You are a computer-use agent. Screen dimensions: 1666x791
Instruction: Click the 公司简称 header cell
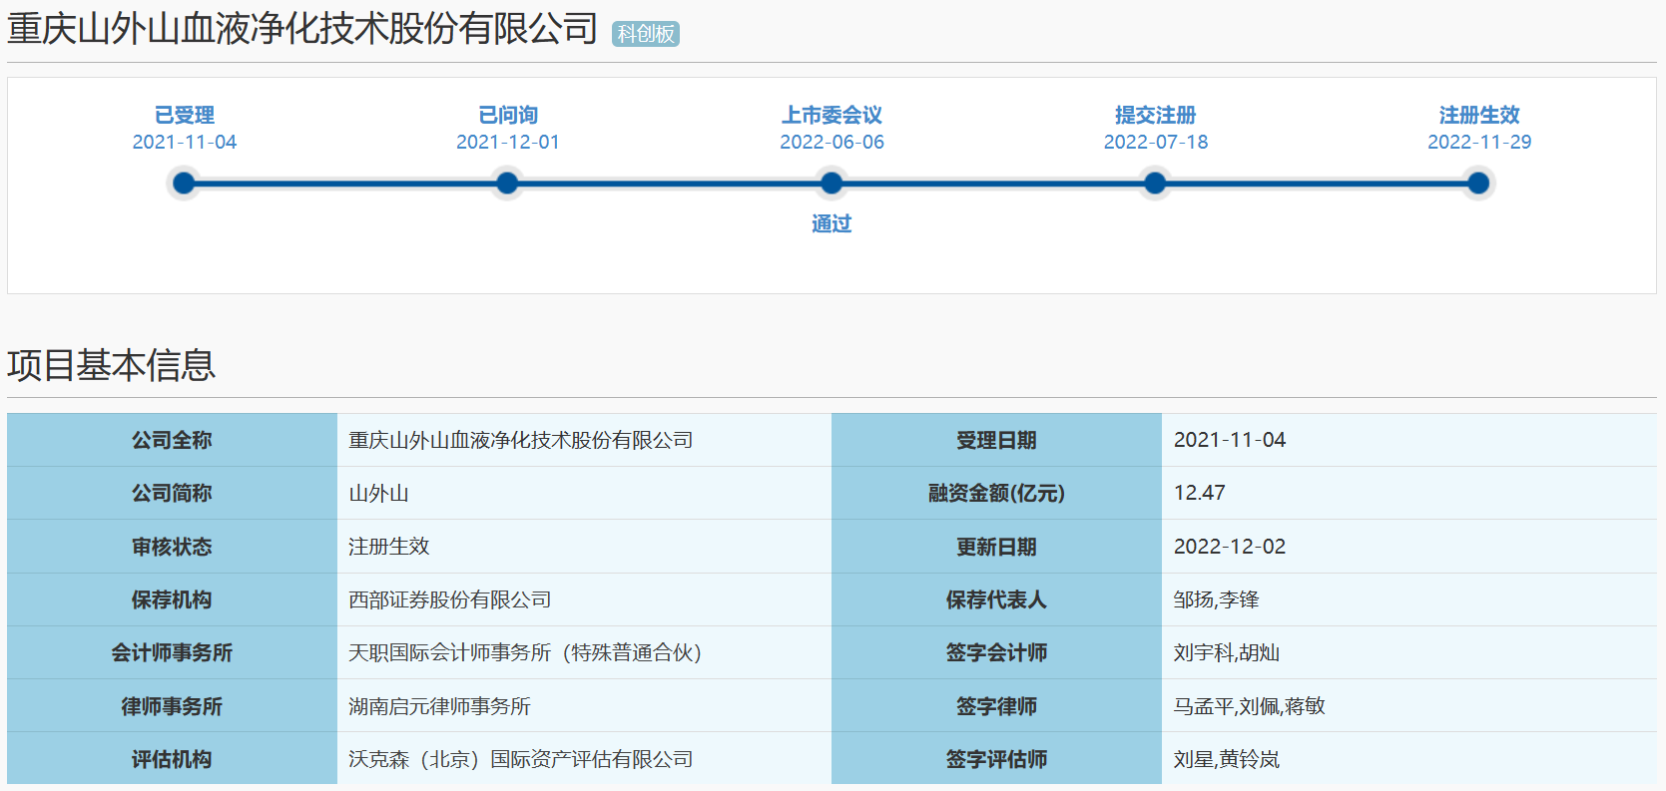172,493
